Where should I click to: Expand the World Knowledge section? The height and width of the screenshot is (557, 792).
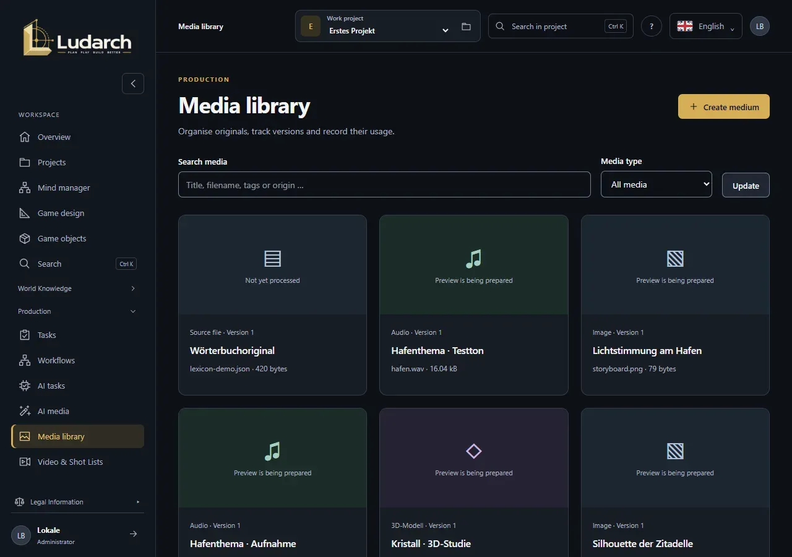(x=77, y=288)
